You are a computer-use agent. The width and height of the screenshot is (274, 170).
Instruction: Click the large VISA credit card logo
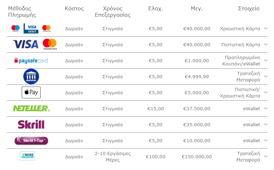click(x=26, y=44)
